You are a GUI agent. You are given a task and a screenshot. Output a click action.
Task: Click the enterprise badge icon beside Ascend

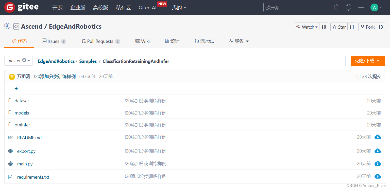pos(7,26)
